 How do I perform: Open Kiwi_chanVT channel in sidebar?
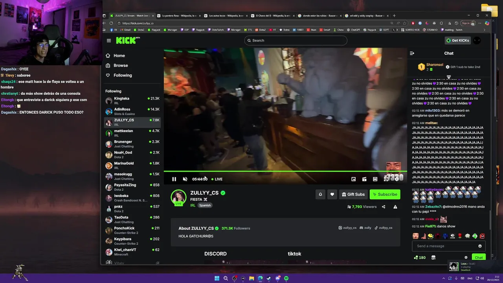[132, 252]
